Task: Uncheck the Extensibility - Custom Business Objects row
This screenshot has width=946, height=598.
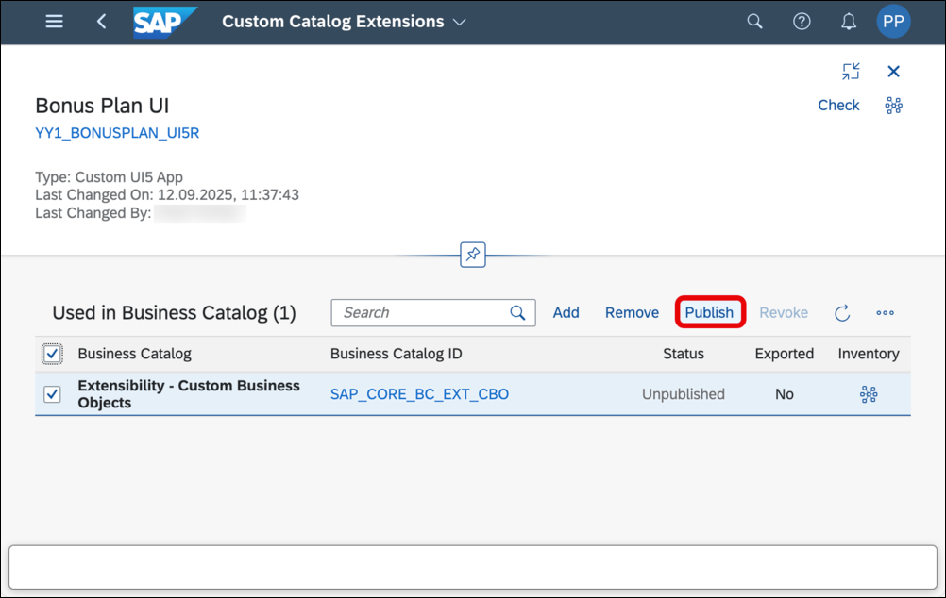Action: point(52,394)
